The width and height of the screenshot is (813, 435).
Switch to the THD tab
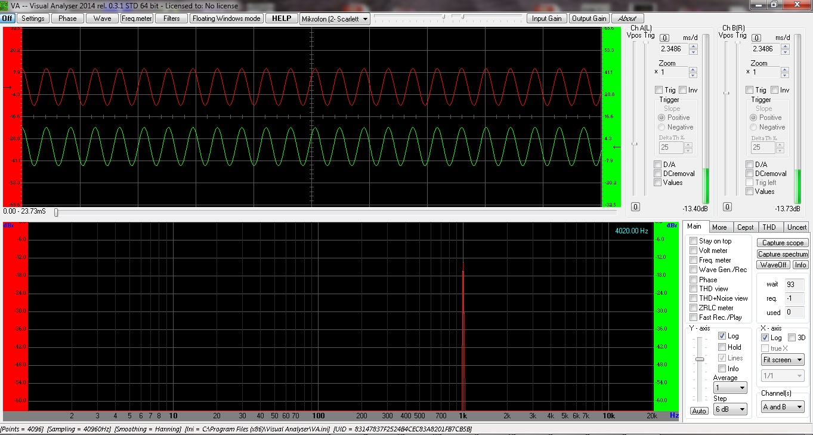click(x=769, y=227)
